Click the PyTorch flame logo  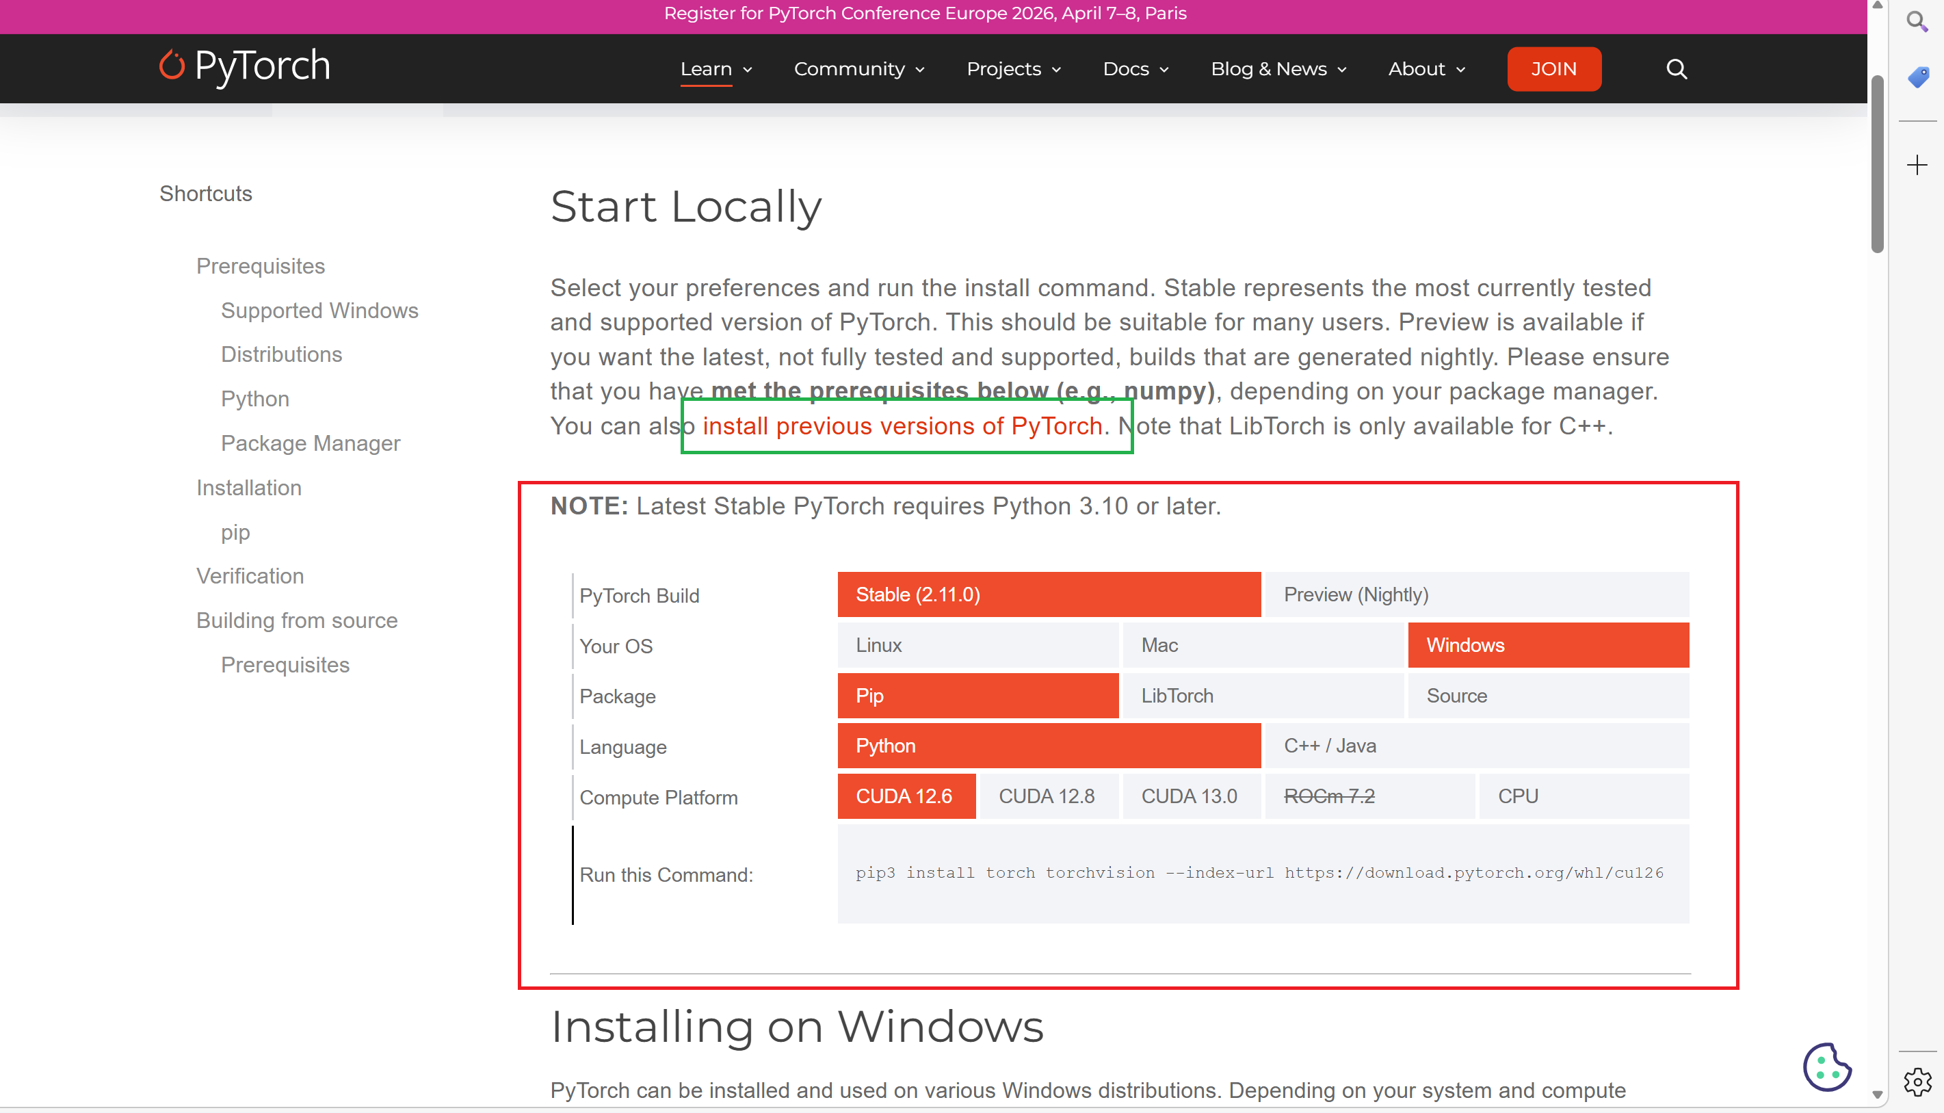click(x=172, y=66)
